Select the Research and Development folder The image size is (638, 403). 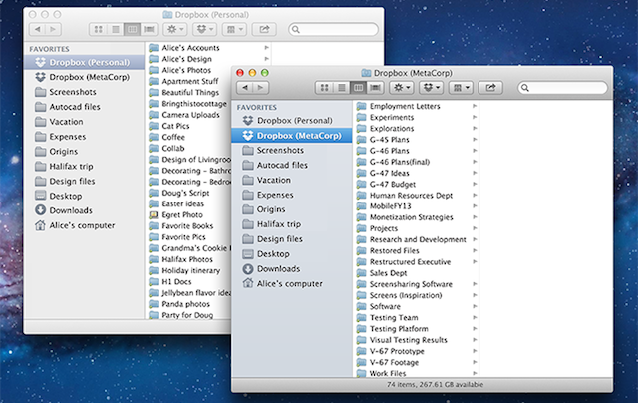[x=417, y=239]
